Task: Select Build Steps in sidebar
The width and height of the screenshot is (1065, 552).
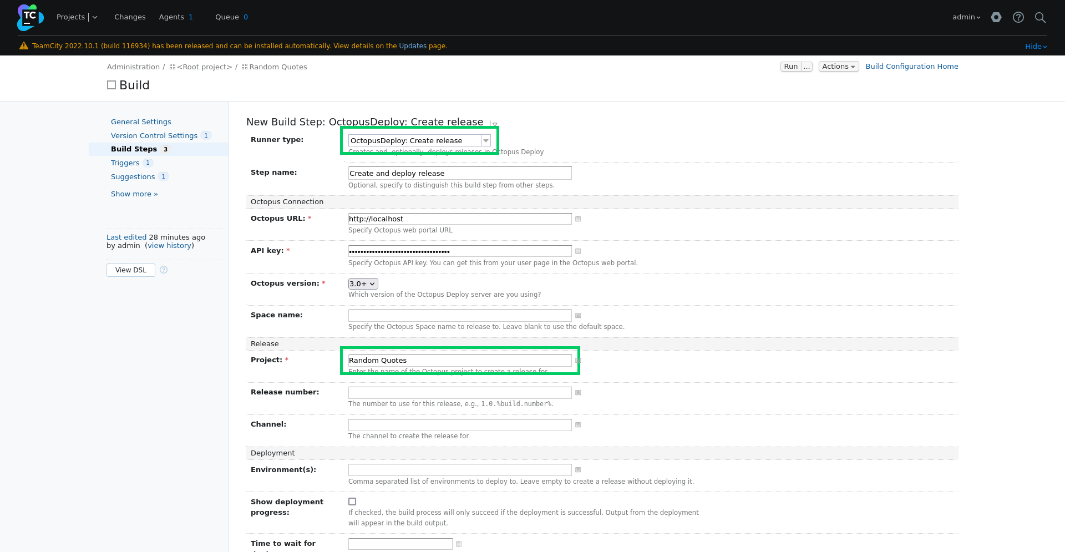Action: [134, 149]
